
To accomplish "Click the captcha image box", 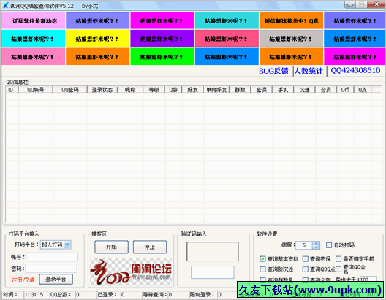I will coord(213,251).
